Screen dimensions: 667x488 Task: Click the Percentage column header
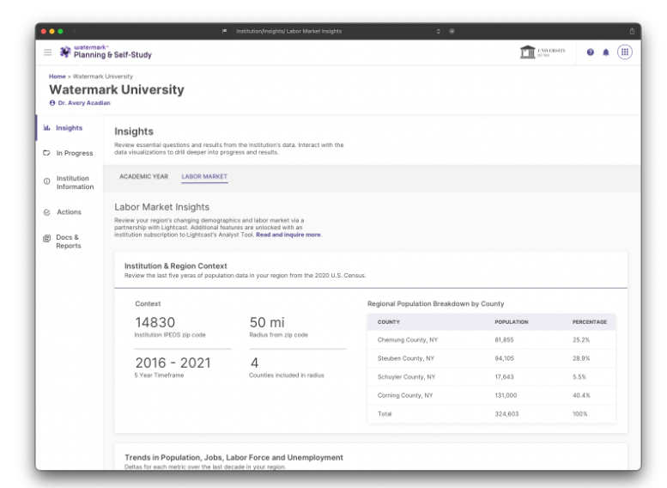point(590,322)
